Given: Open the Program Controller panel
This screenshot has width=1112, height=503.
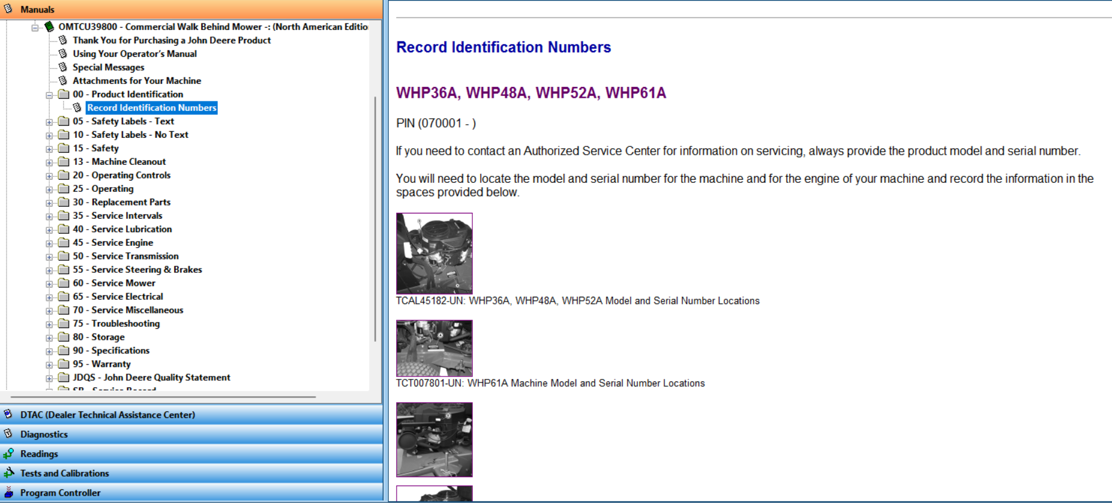Looking at the screenshot, I should click(191, 493).
